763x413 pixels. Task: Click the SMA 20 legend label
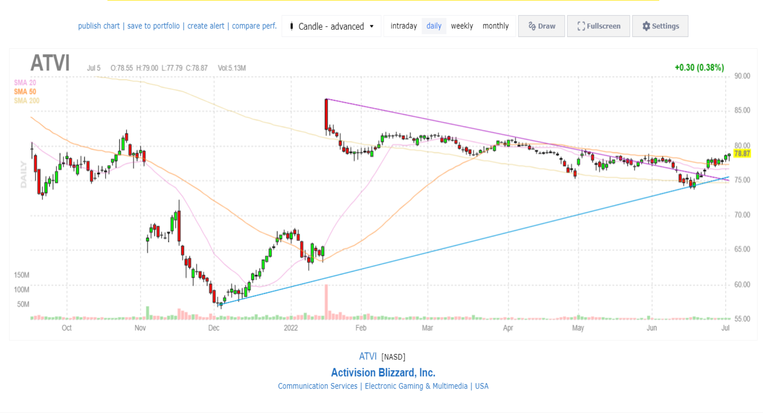(x=25, y=83)
